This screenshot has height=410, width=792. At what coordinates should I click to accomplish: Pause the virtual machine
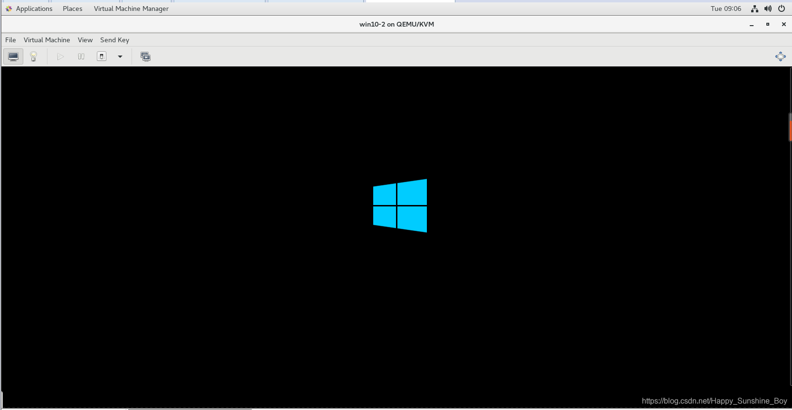click(x=81, y=56)
